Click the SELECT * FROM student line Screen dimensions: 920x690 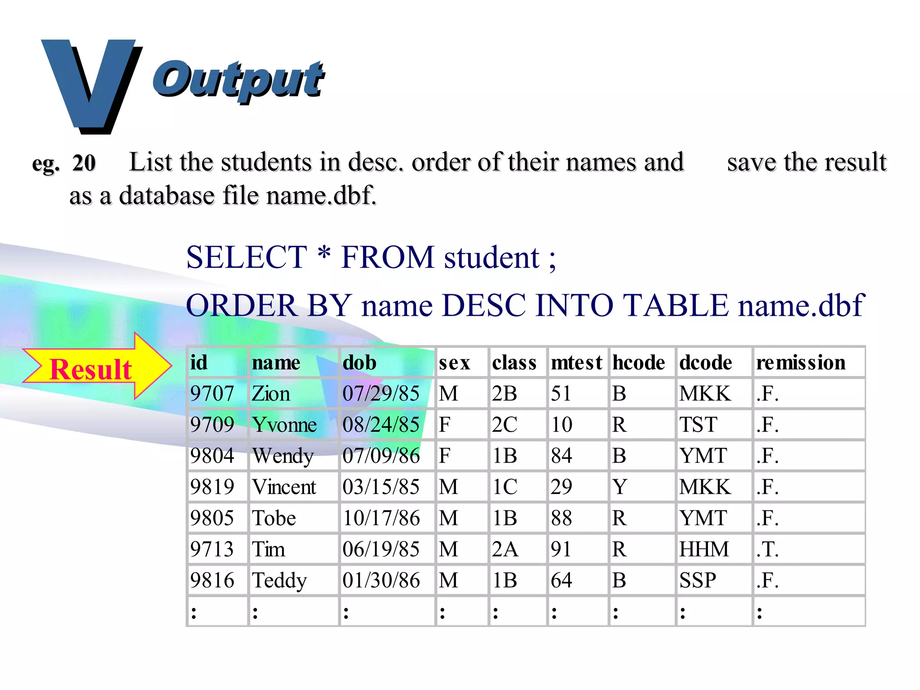371,257
